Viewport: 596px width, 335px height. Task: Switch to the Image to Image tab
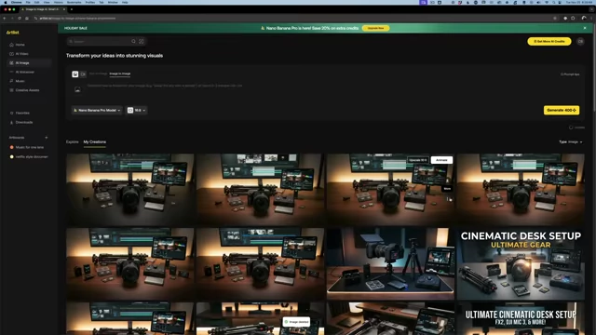(120, 74)
